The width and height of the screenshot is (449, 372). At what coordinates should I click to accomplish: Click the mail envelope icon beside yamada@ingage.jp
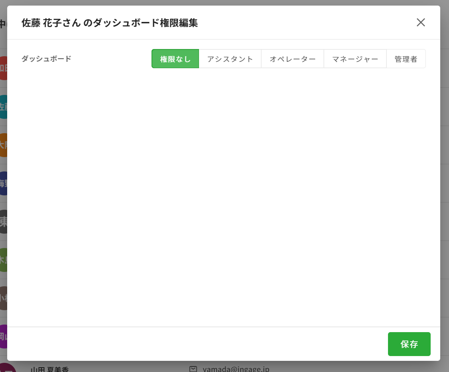pos(193,368)
